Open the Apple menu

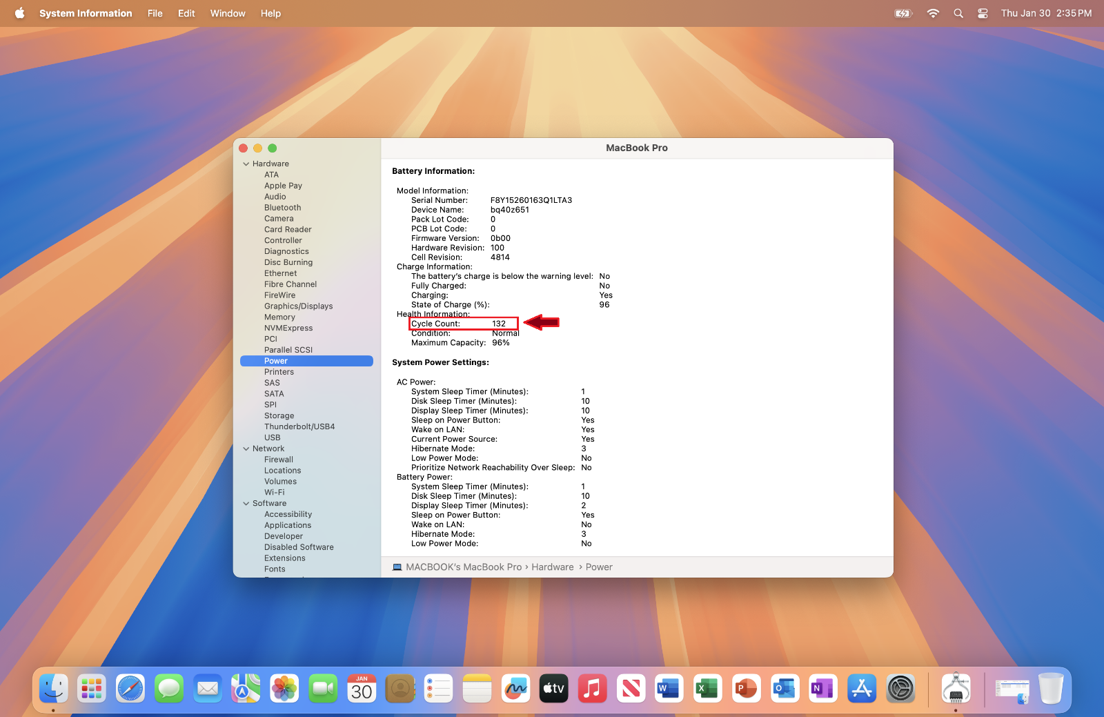pos(19,13)
